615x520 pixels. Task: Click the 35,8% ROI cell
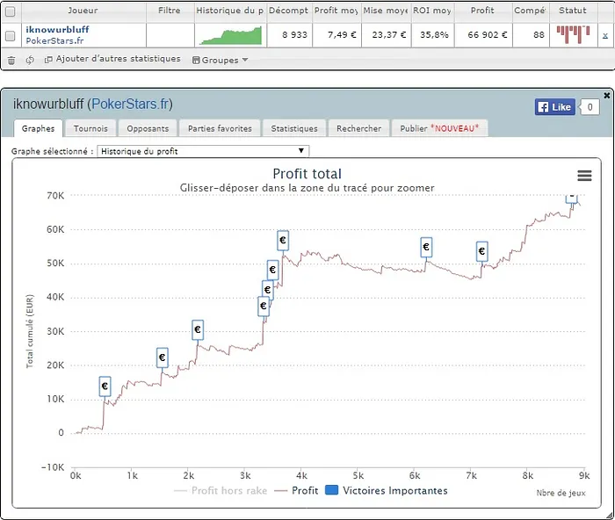[434, 35]
